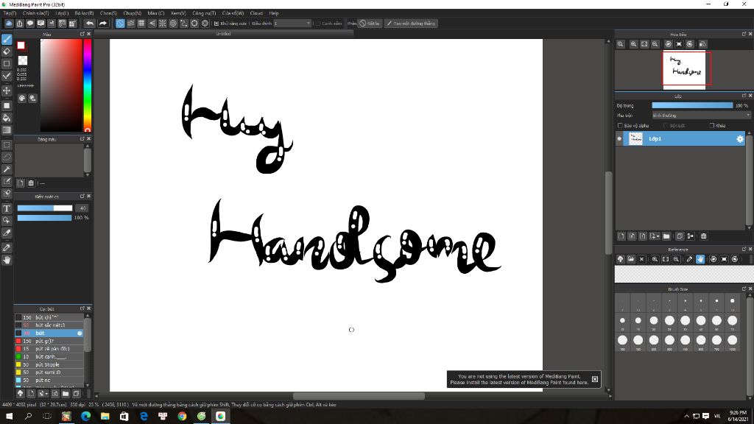Click the Navigator canvas thumbnail
754x424 pixels.
tap(684, 70)
